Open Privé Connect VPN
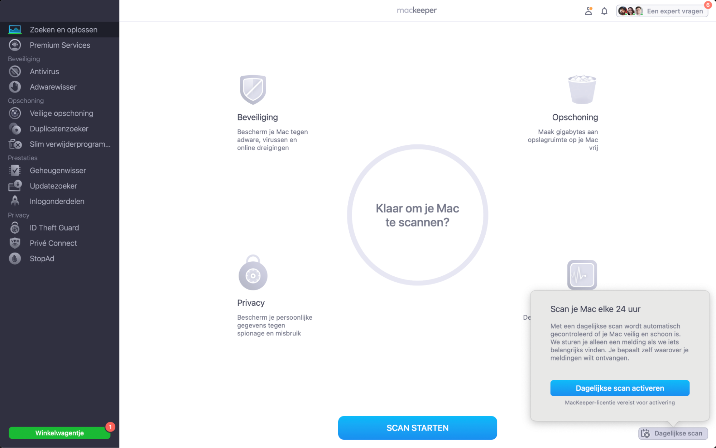Viewport: 716px width, 448px height. coord(53,243)
